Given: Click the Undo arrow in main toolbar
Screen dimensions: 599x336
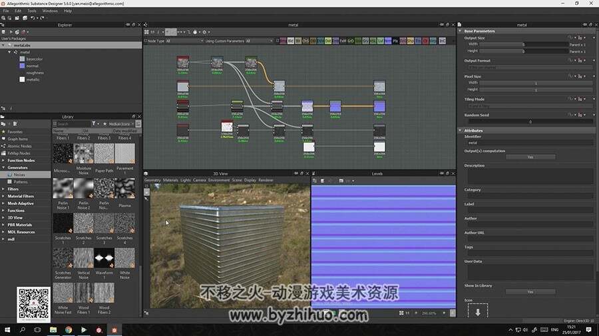Looking at the screenshot, I should [x=33, y=18].
